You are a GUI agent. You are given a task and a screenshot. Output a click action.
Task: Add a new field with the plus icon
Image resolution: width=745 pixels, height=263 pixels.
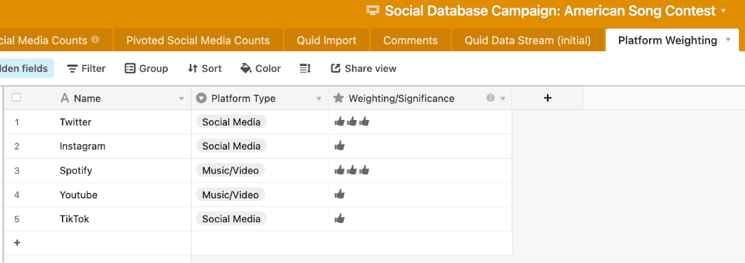point(548,98)
